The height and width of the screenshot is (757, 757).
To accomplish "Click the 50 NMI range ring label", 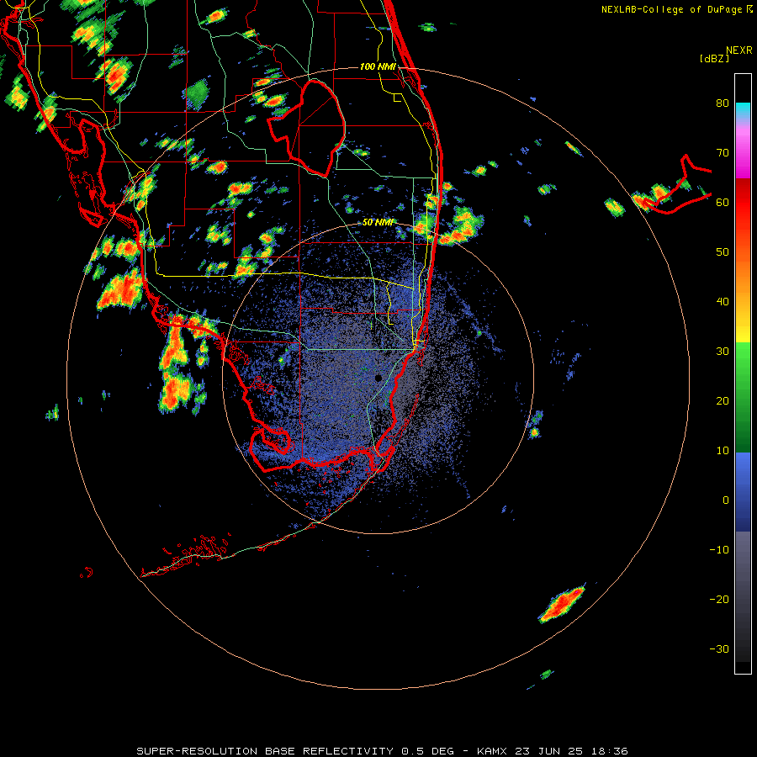I will (378, 222).
